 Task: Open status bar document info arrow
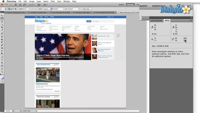point(36,111)
